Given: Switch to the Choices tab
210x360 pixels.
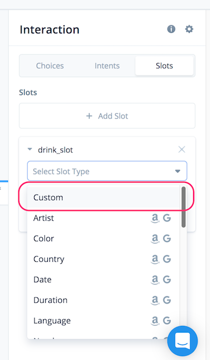Looking at the screenshot, I should (50, 66).
